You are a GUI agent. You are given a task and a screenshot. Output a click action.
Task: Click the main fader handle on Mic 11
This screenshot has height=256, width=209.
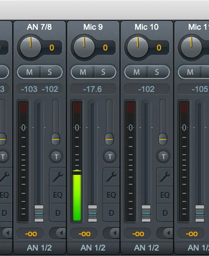click(x=200, y=213)
